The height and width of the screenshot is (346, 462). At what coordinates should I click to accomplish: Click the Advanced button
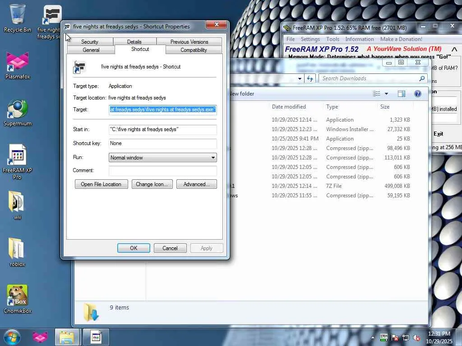click(197, 184)
